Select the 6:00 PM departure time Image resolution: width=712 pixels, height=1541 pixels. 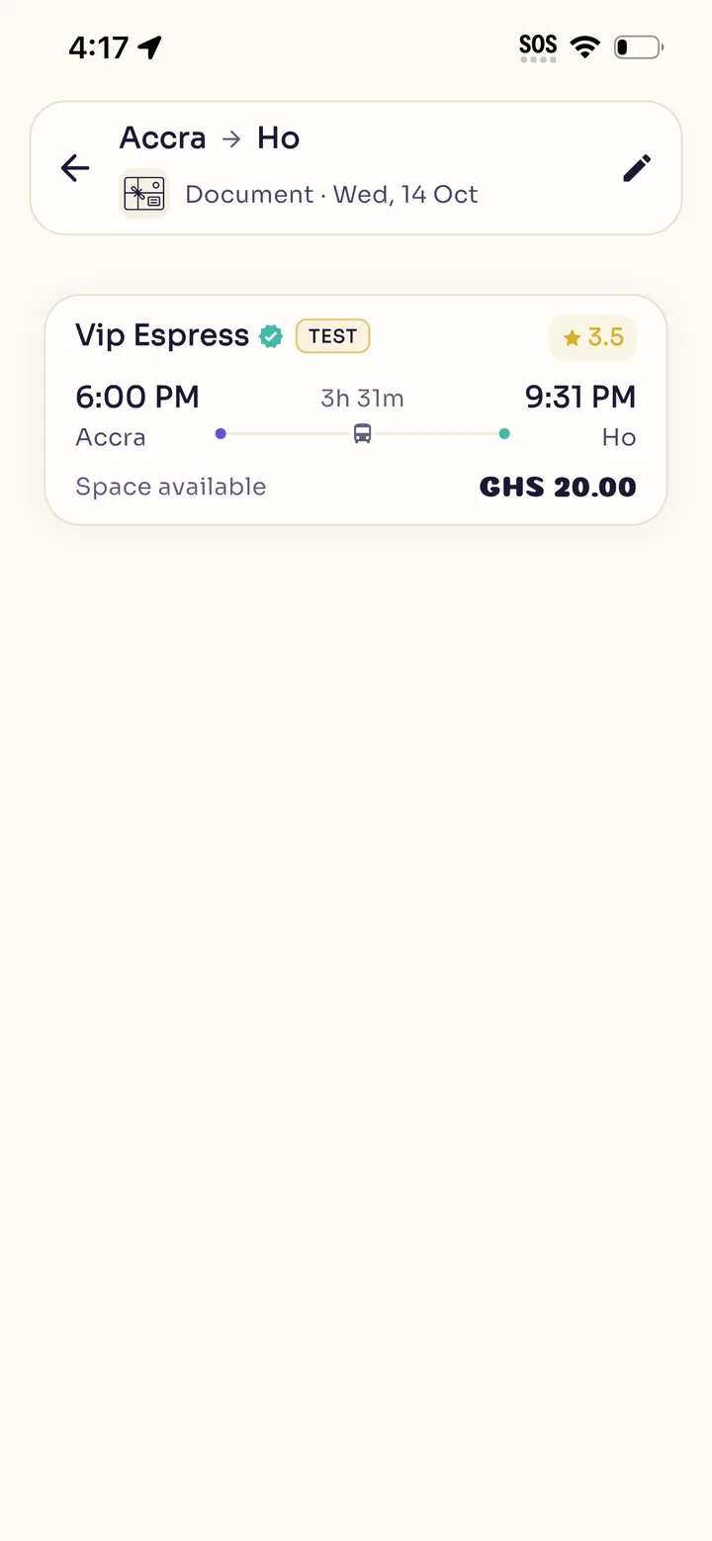pos(137,397)
